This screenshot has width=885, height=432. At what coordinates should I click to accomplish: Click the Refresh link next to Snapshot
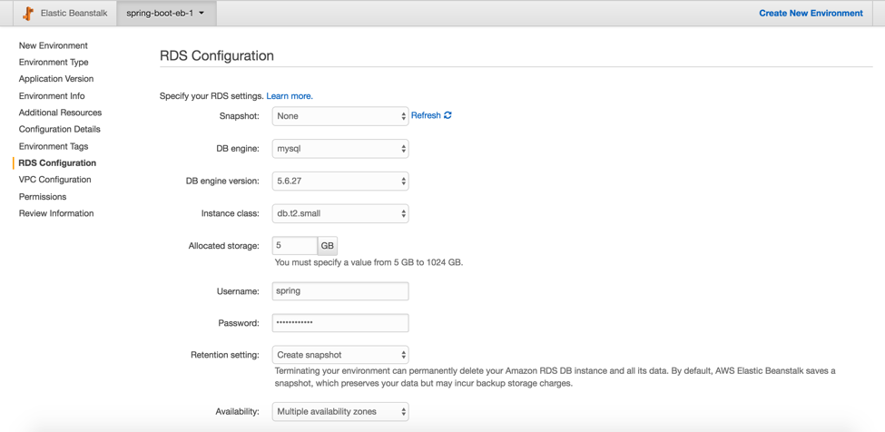click(x=426, y=115)
